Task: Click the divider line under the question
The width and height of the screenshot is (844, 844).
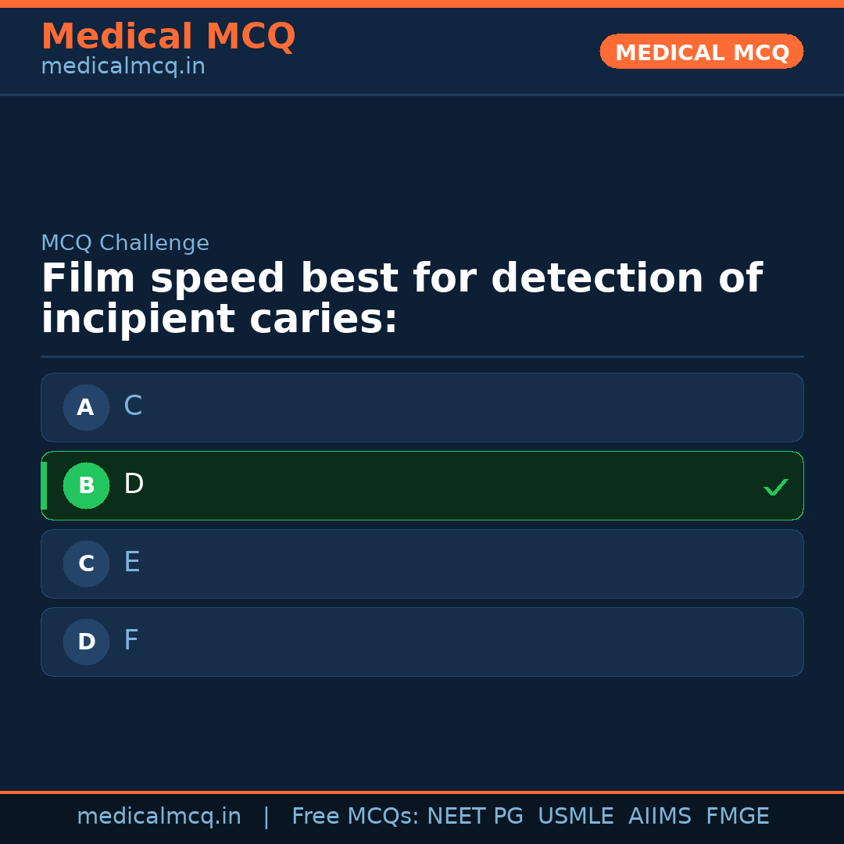Action: pyautogui.click(x=422, y=356)
